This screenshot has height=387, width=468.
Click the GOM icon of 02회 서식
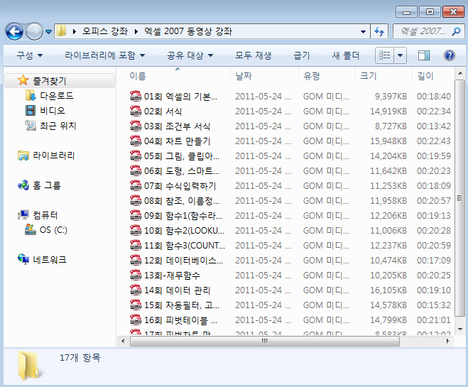pos(136,111)
